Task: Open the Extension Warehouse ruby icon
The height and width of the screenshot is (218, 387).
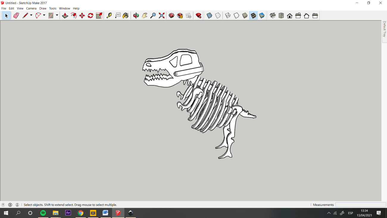Action: [199, 16]
